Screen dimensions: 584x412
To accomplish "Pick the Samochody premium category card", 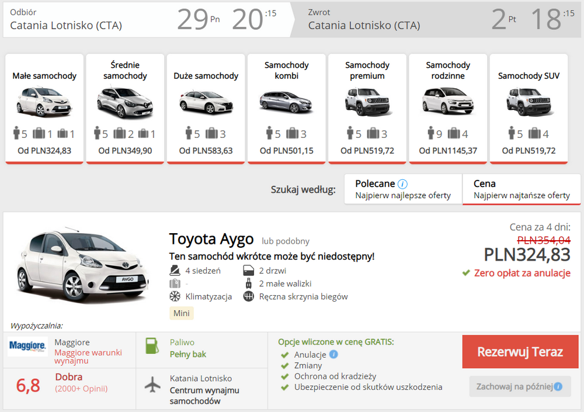I will tap(367, 109).
